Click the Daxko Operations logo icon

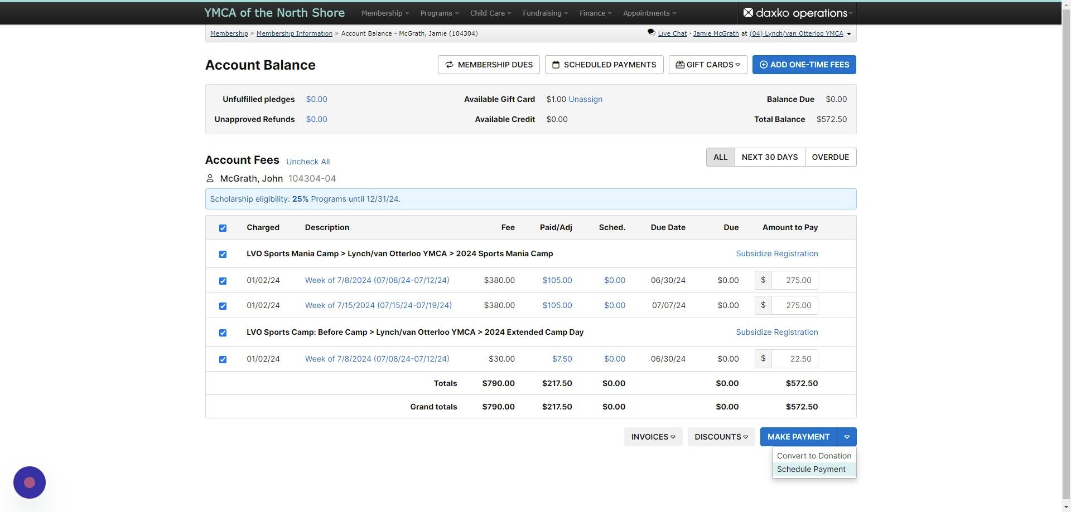click(x=748, y=12)
